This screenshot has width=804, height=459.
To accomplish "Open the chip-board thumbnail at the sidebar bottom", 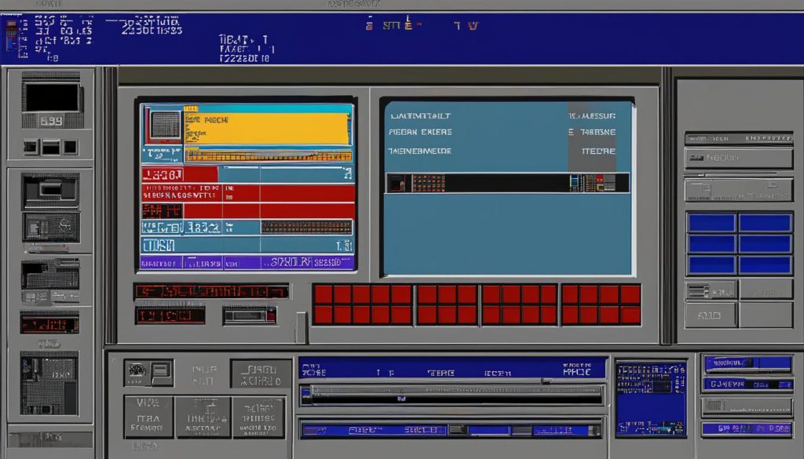I will pyautogui.click(x=49, y=383).
